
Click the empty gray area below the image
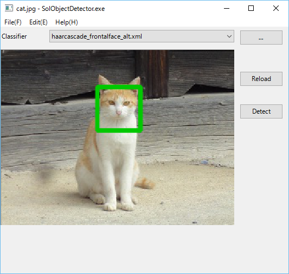click(144, 248)
